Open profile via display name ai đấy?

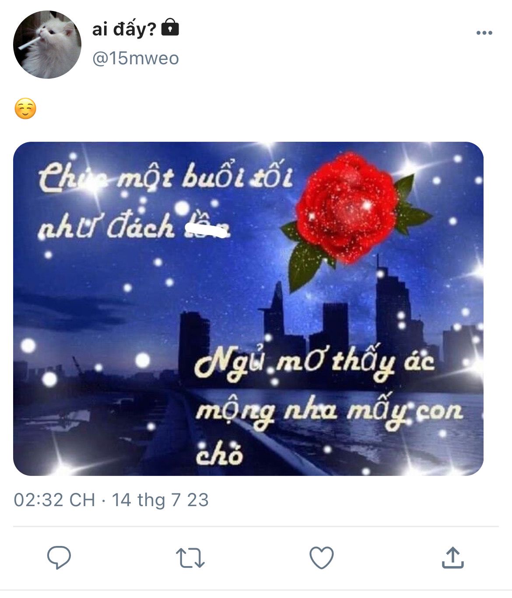click(124, 29)
